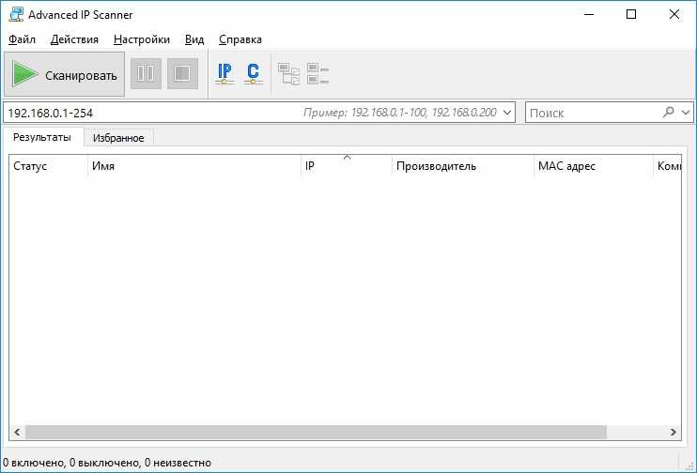Switch to the Избранное tab
The width and height of the screenshot is (697, 473).
(118, 138)
